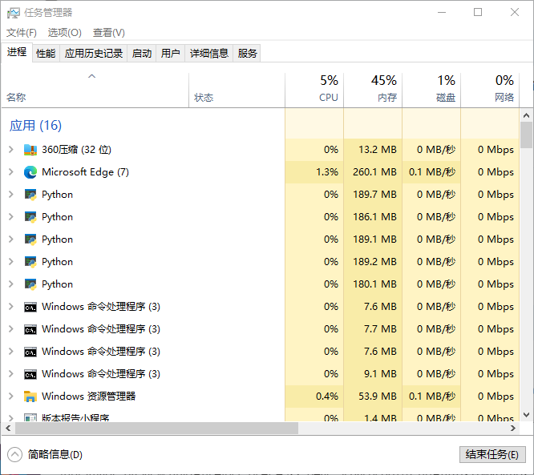Click the vertical scrollbar down arrow
Image resolution: width=534 pixels, height=475 pixels.
pyautogui.click(x=526, y=414)
